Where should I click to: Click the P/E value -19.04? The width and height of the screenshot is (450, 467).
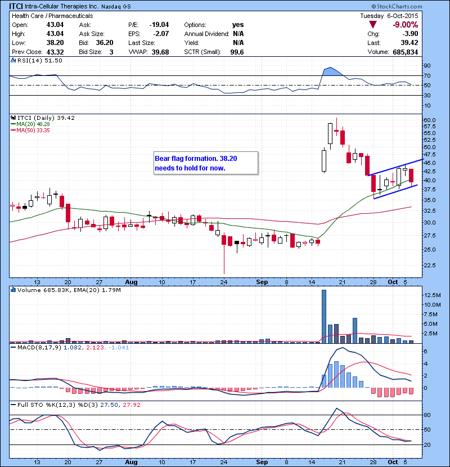(x=159, y=25)
